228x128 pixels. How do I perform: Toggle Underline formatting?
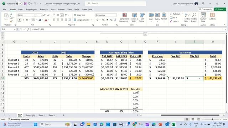coord(27,20)
